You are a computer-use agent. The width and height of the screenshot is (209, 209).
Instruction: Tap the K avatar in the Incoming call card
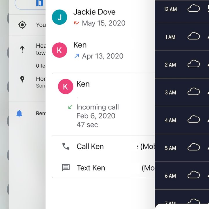66,87
